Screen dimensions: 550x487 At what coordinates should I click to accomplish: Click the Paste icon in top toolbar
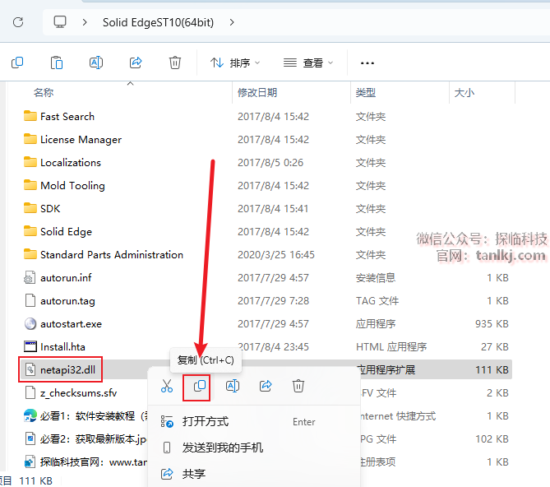(57, 63)
